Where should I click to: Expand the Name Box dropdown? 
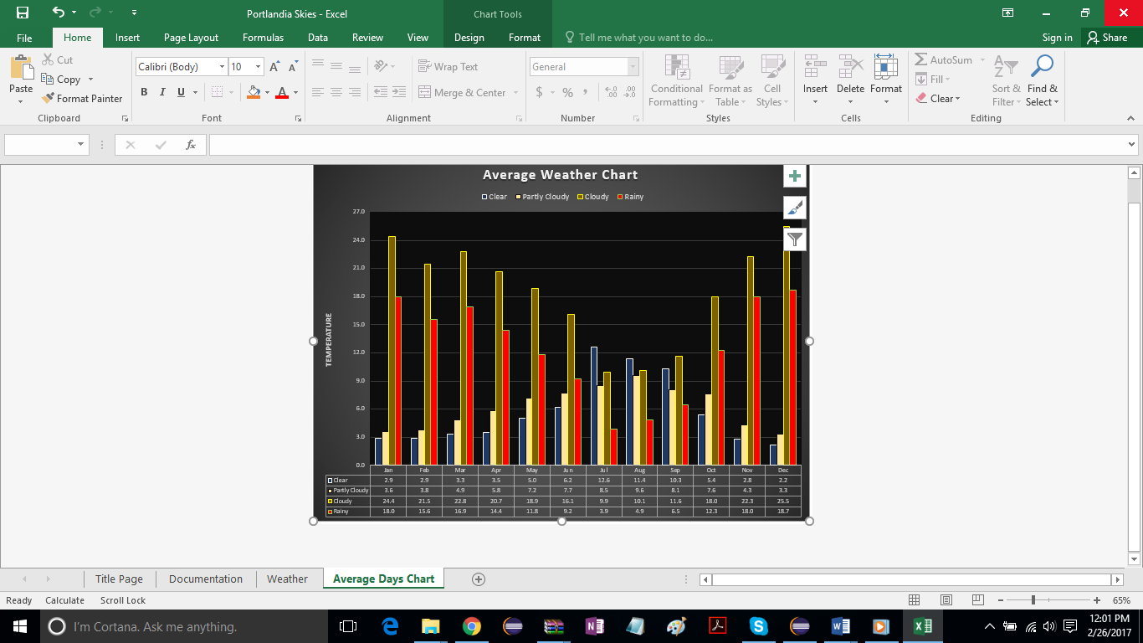[x=81, y=145]
